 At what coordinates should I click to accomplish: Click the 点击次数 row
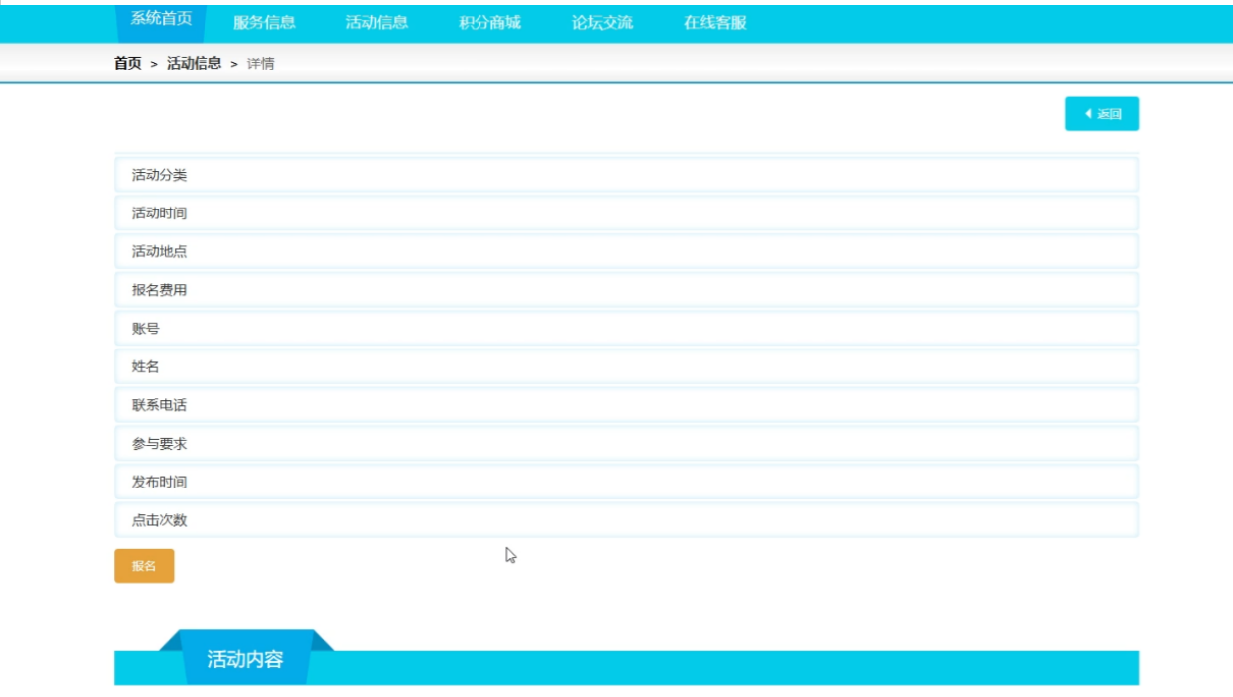point(626,520)
